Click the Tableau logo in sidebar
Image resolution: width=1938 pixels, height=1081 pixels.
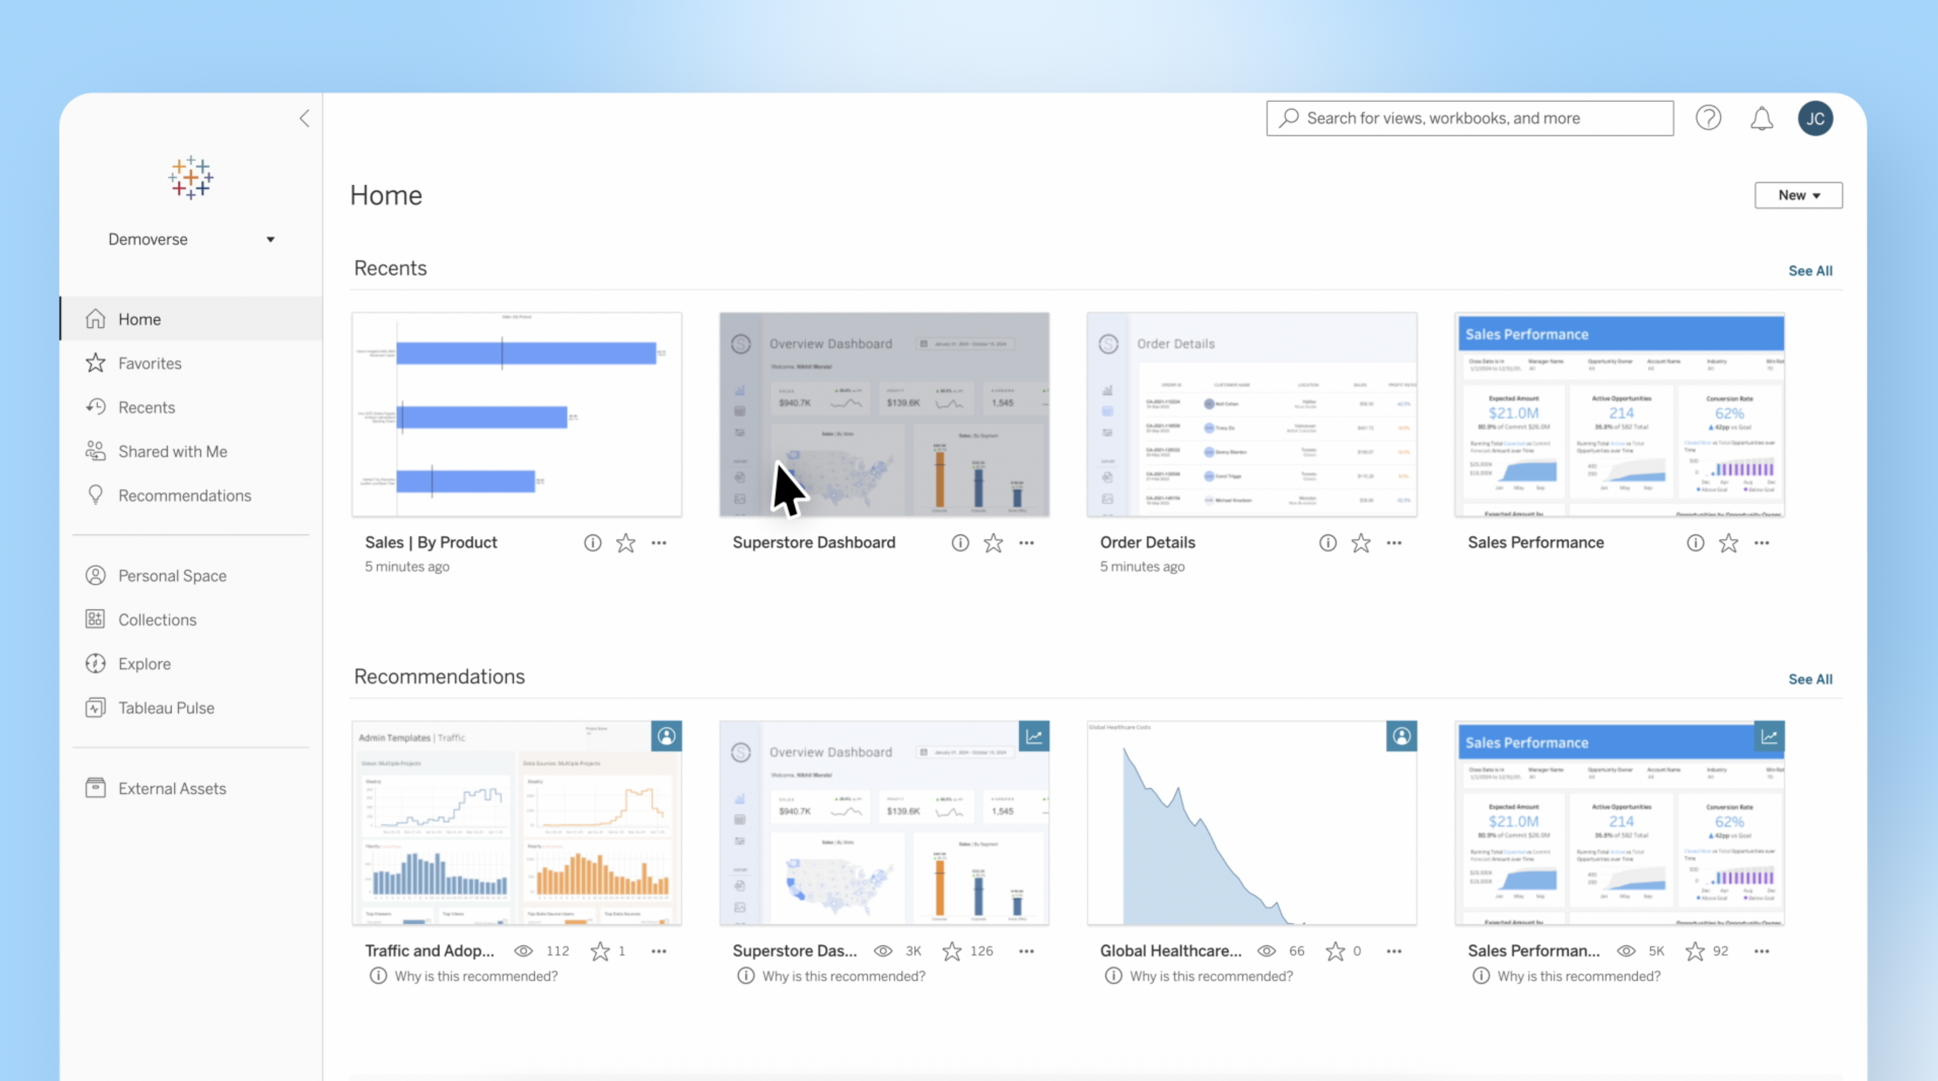(x=190, y=178)
